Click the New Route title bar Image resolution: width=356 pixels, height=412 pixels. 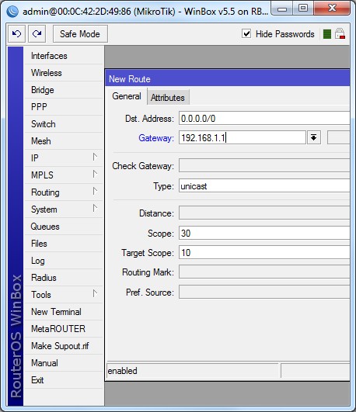228,78
